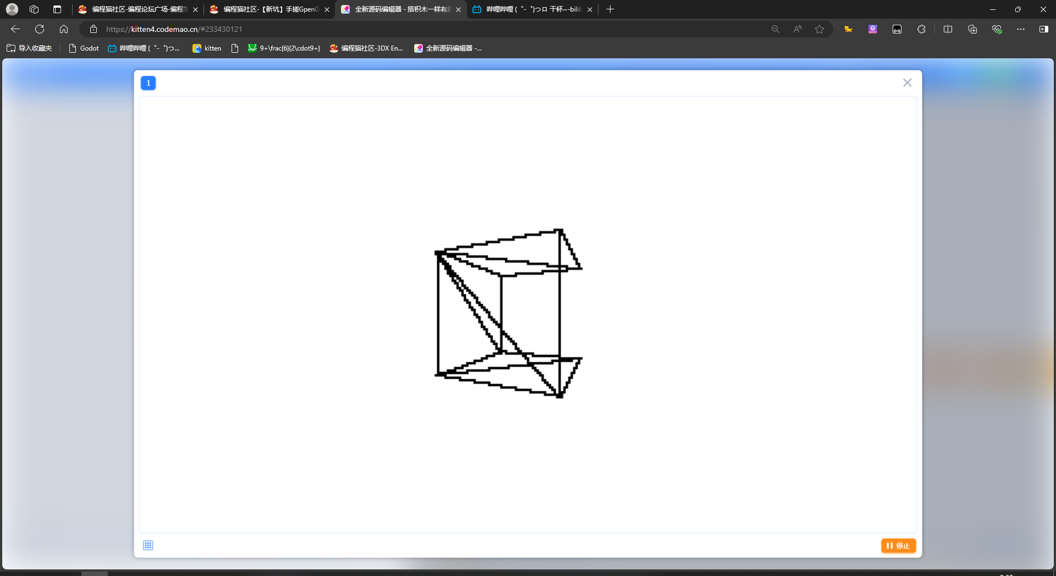This screenshot has height=576, width=1056.
Task: Click the read aloud icon
Action: tap(798, 29)
